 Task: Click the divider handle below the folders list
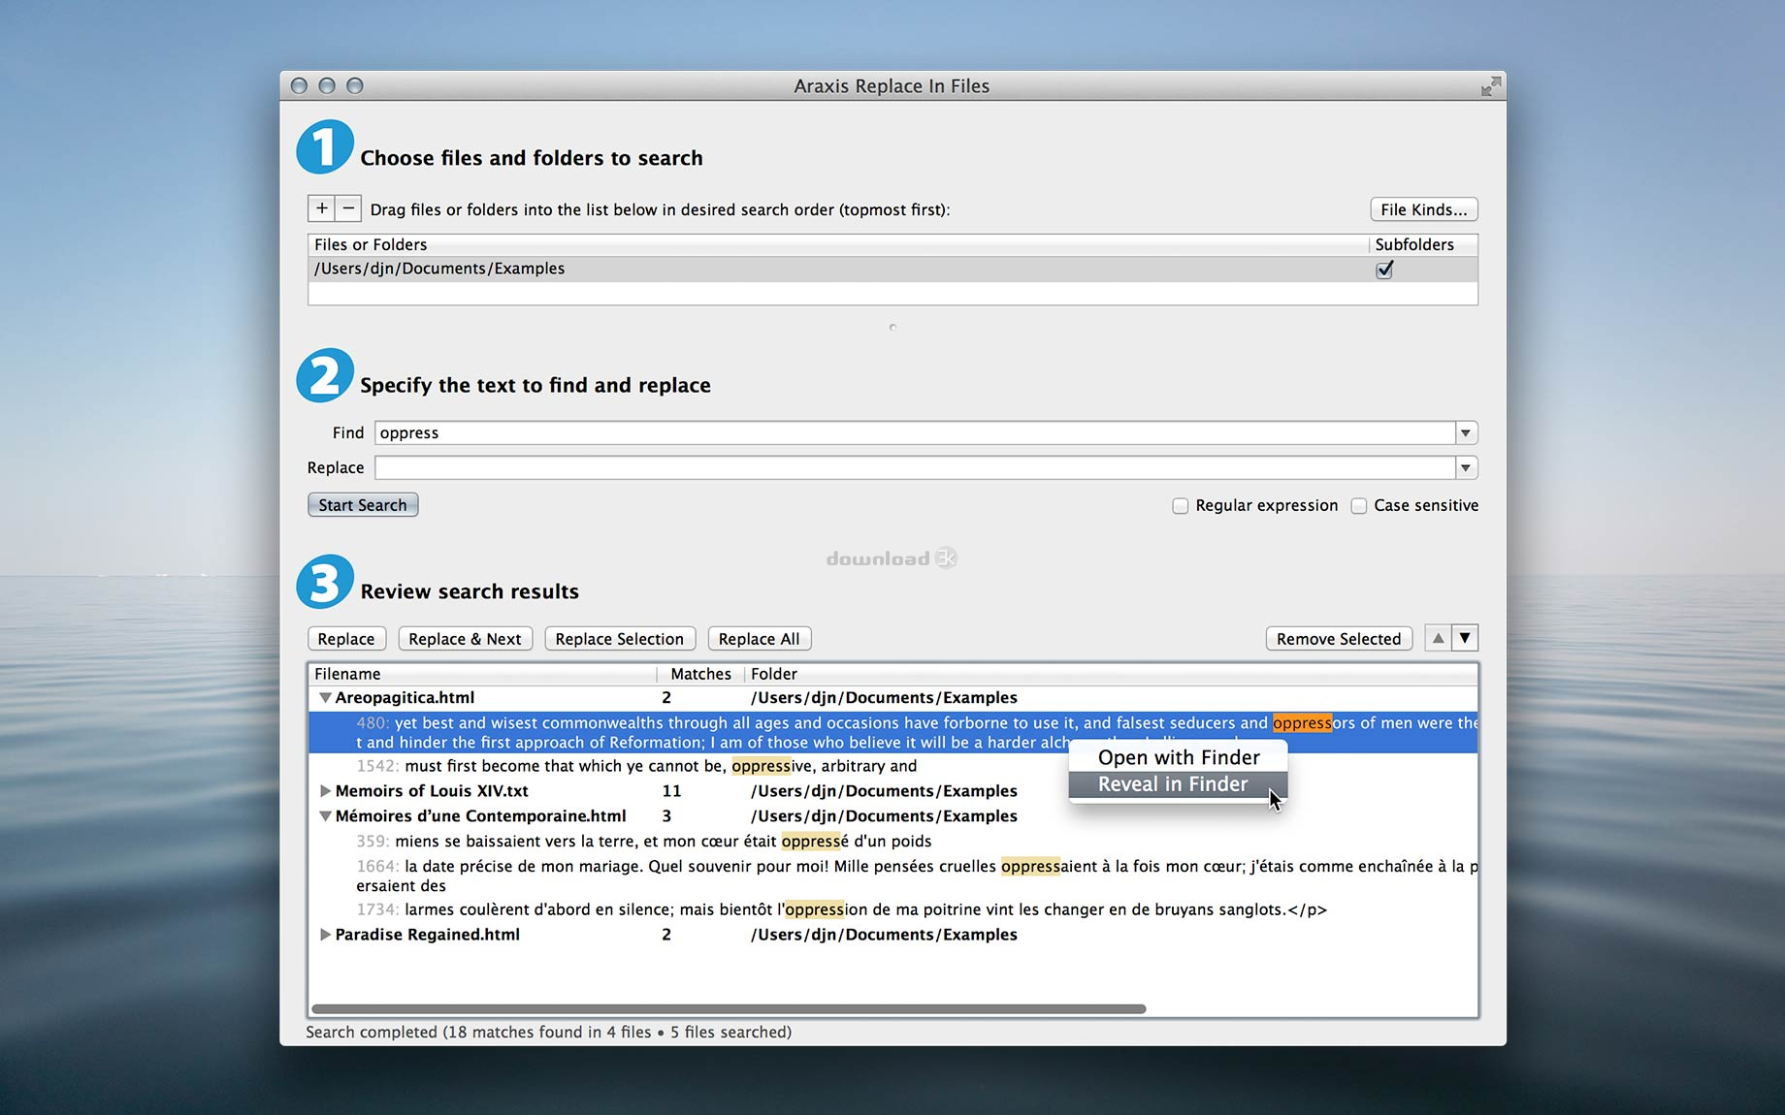click(892, 328)
